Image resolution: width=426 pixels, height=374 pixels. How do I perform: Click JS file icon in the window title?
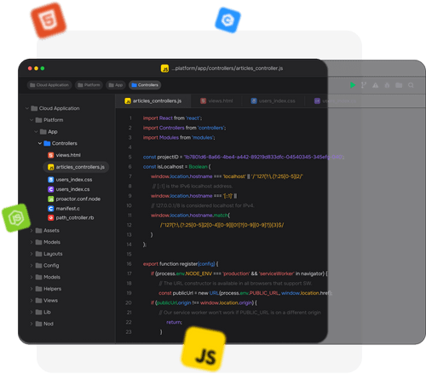164,68
